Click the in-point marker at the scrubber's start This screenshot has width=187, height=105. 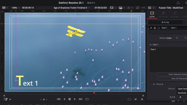click(4, 95)
